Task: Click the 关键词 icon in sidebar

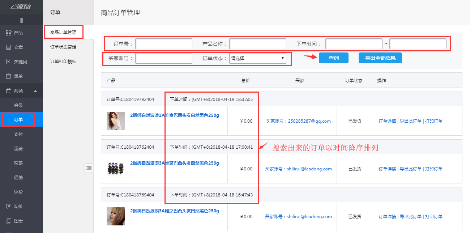Action: 9,62
